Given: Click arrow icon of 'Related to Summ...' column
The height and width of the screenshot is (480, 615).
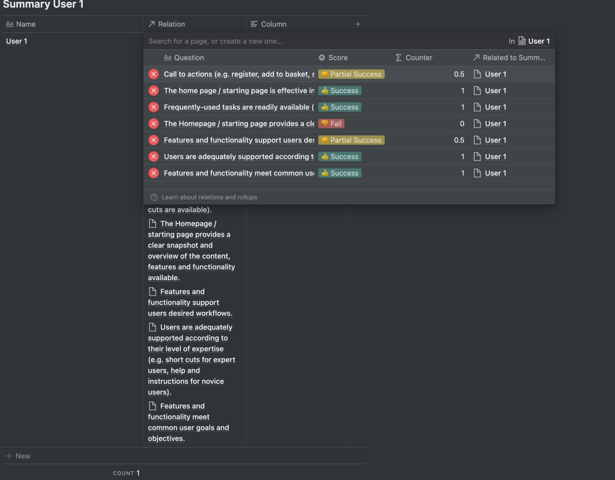Looking at the screenshot, I should coord(476,57).
